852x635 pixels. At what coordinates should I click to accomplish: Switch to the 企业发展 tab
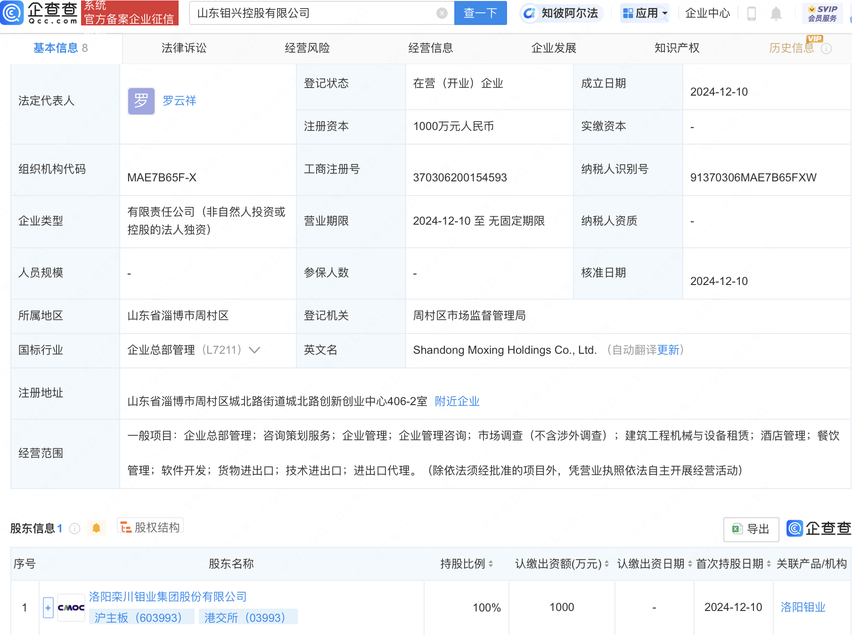pyautogui.click(x=554, y=48)
